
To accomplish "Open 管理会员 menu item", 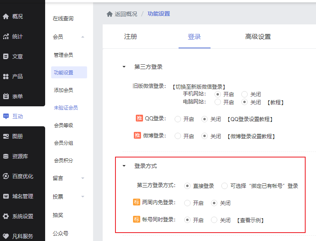I will 64,55.
